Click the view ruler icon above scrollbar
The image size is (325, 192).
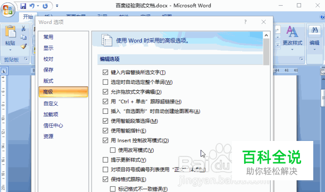tap(323, 72)
